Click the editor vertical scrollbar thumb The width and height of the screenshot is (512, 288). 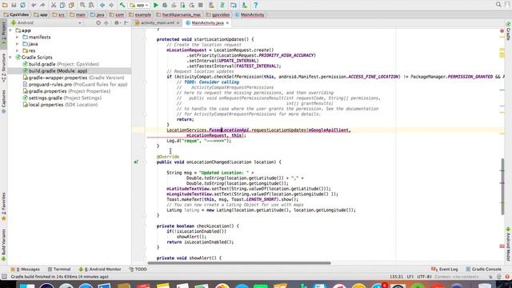[502, 186]
